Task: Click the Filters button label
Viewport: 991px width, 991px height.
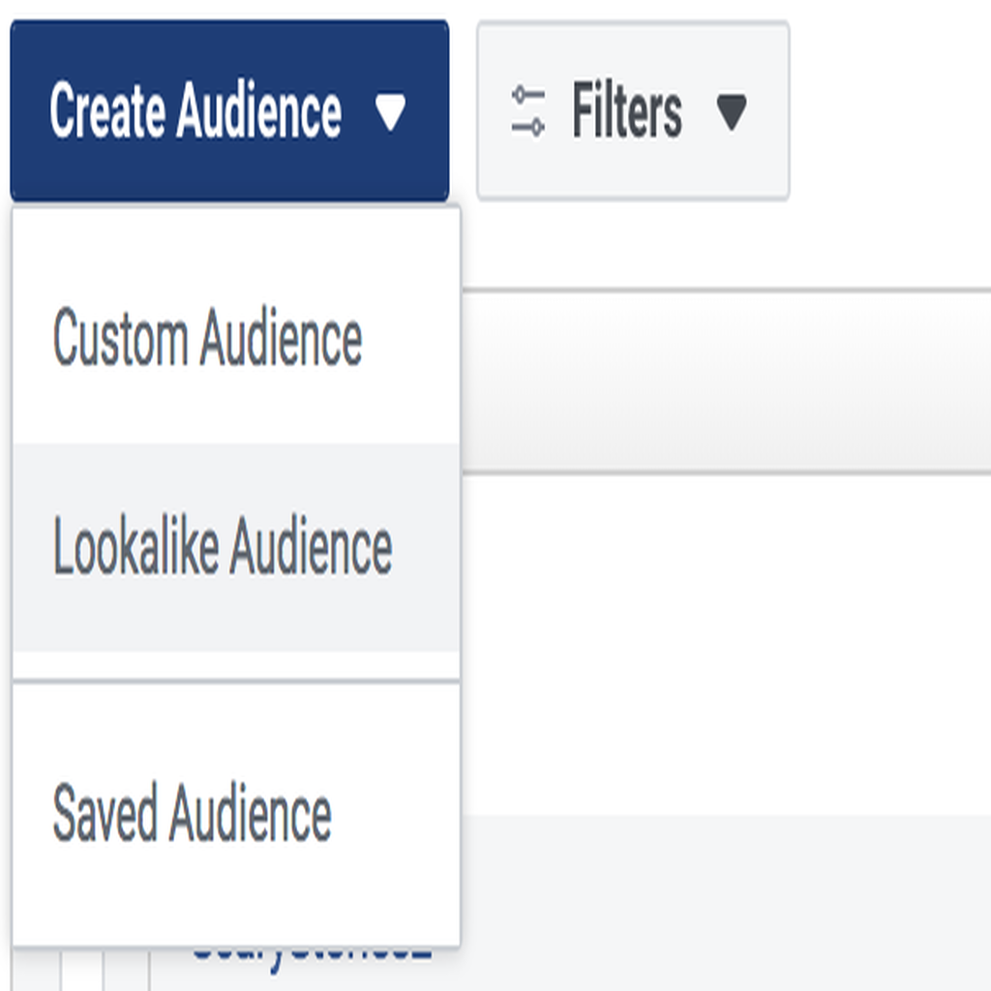Action: [x=626, y=110]
